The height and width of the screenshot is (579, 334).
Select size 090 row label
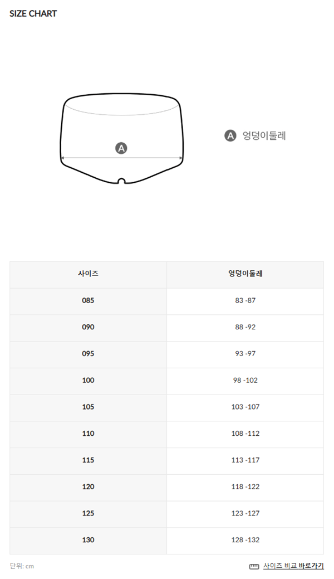coord(88,327)
